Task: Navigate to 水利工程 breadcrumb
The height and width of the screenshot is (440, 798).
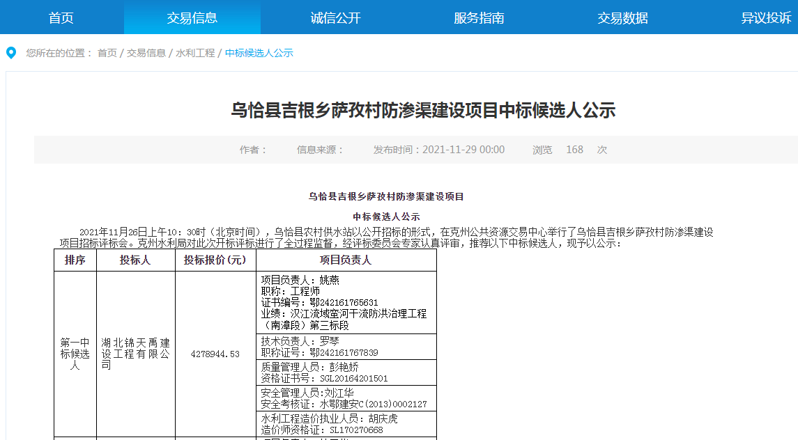Action: (195, 53)
